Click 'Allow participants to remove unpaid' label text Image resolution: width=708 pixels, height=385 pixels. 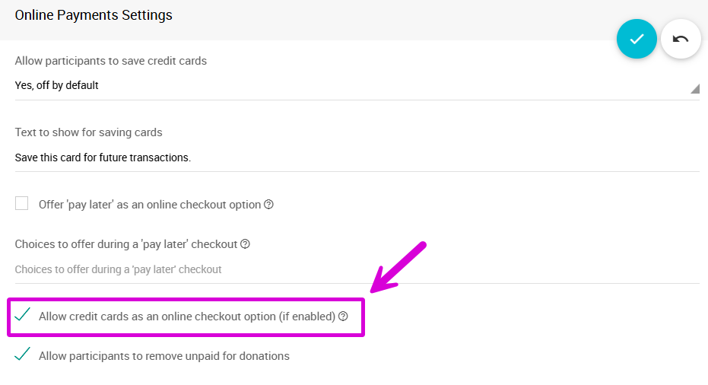pyautogui.click(x=164, y=355)
